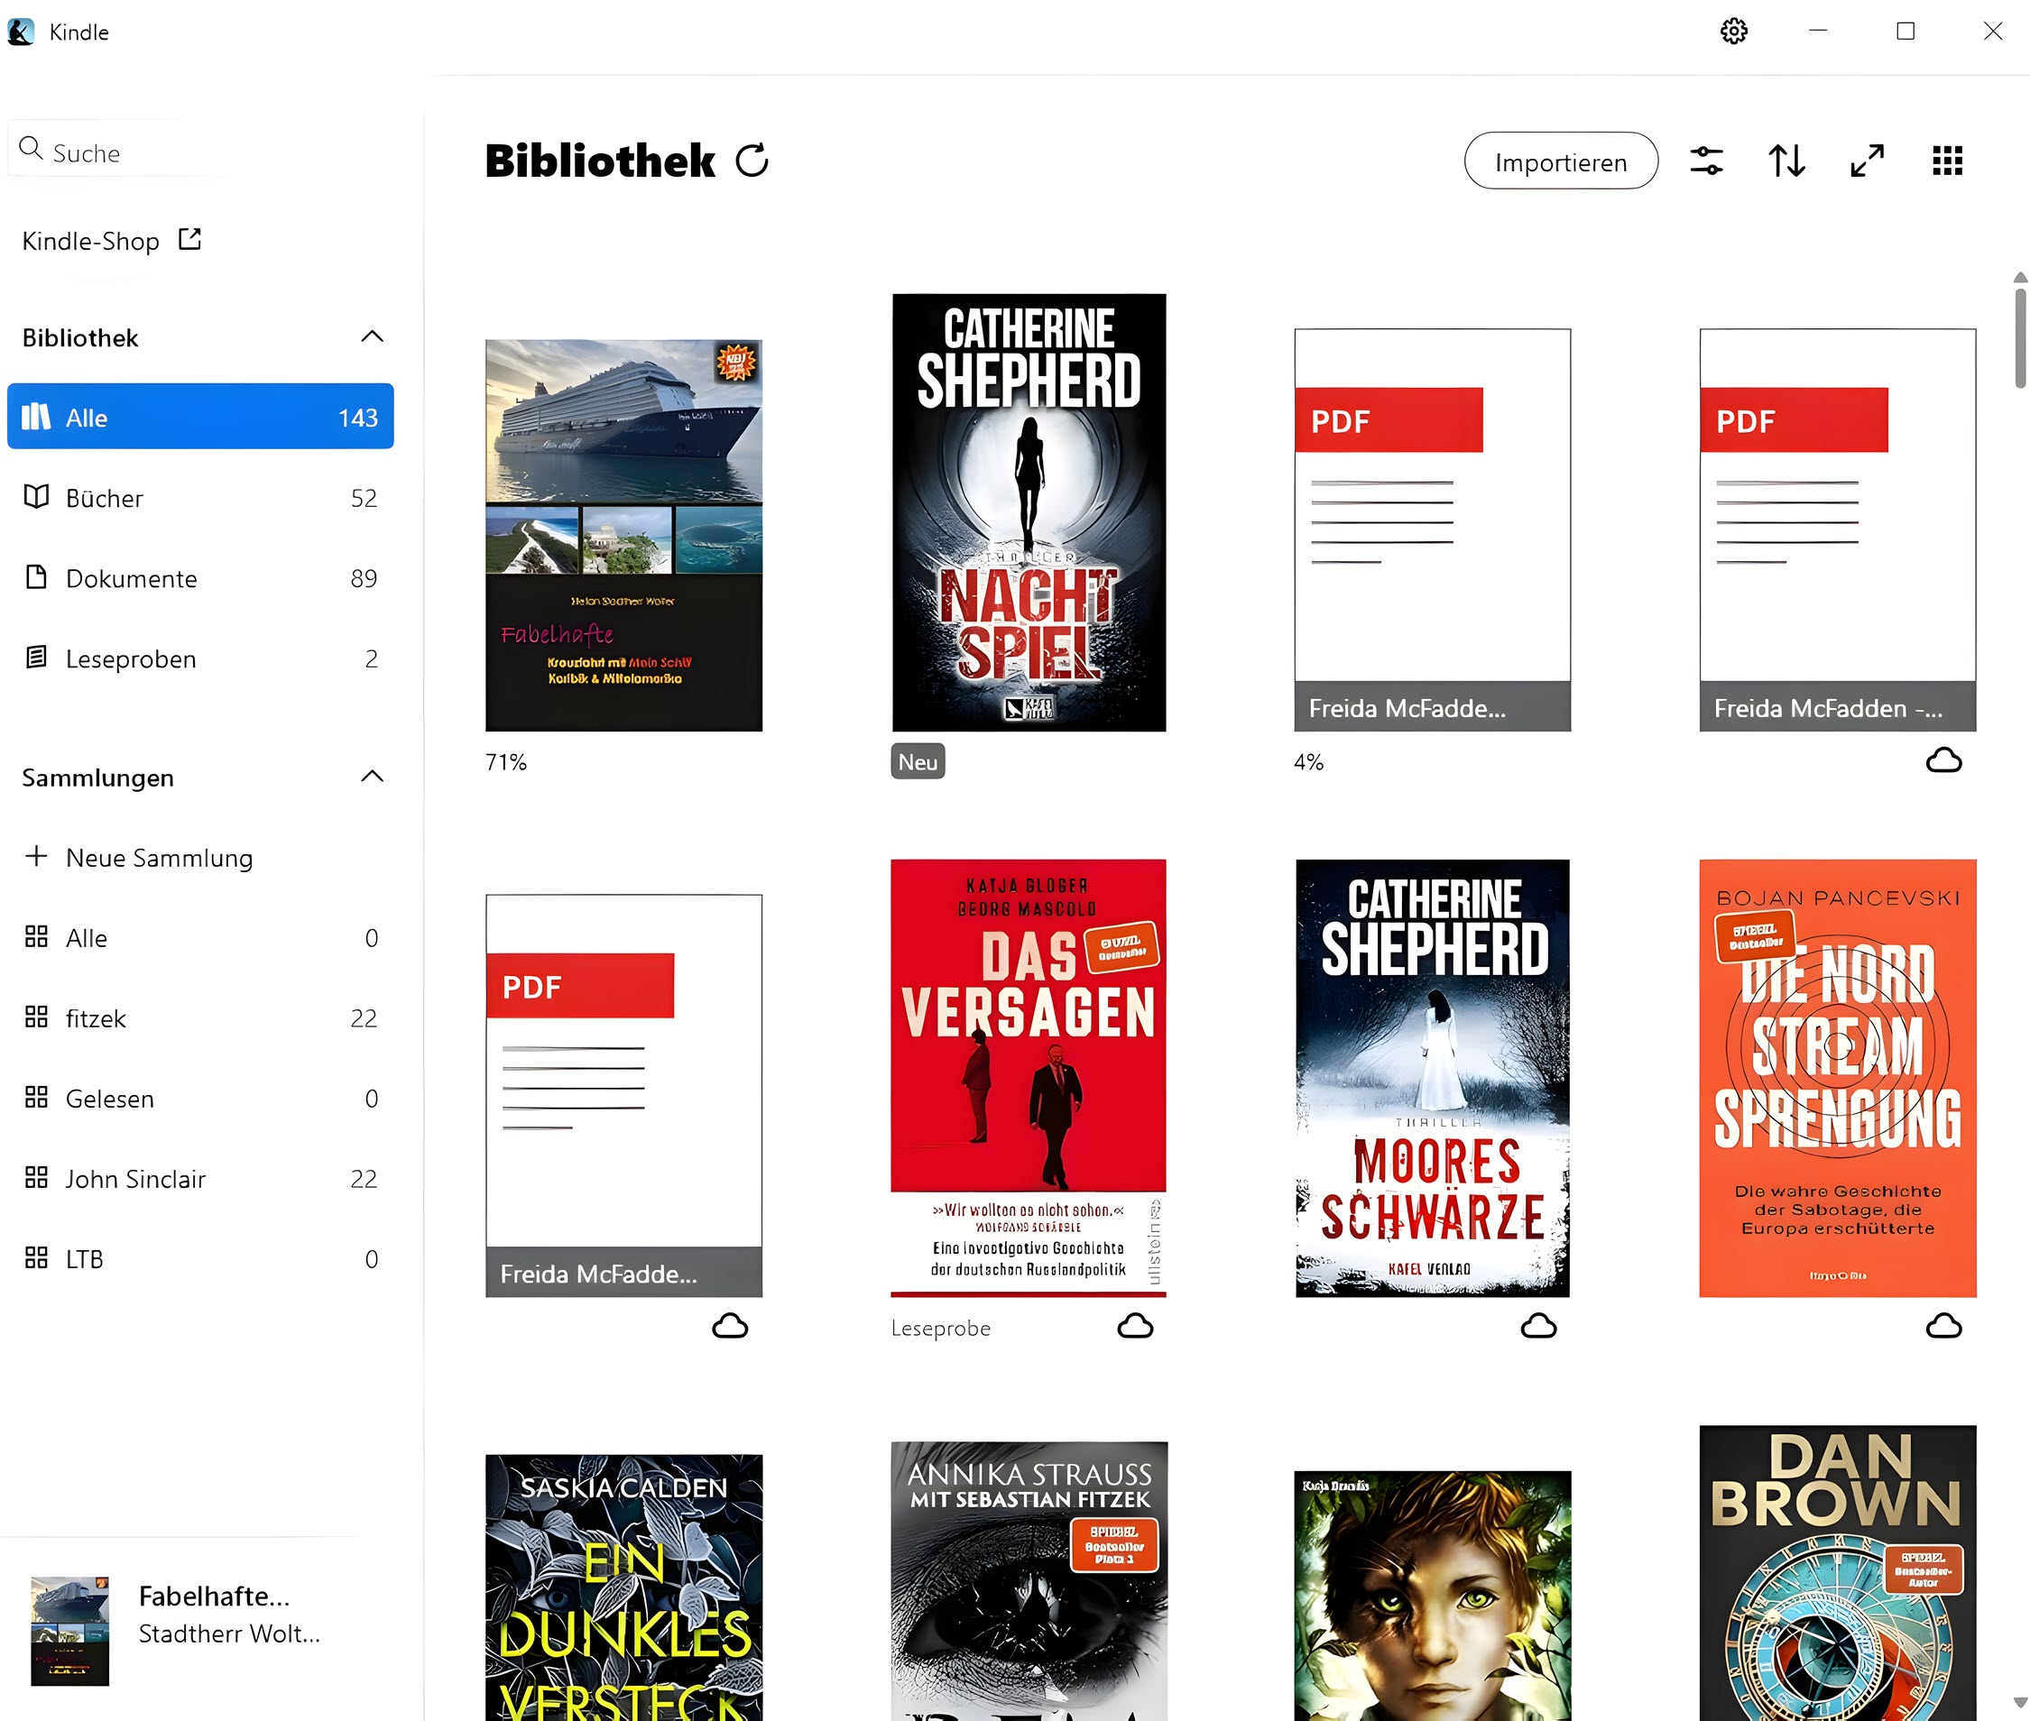2030x1721 pixels.
Task: Click the 71% reading progress label
Action: [x=505, y=762]
